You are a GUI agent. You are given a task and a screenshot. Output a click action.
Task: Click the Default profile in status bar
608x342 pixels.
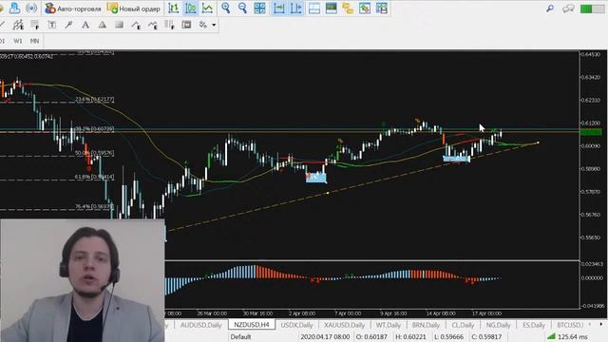click(240, 336)
